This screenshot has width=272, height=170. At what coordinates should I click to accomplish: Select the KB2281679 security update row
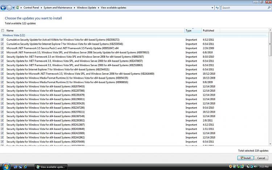[x=133, y=95]
